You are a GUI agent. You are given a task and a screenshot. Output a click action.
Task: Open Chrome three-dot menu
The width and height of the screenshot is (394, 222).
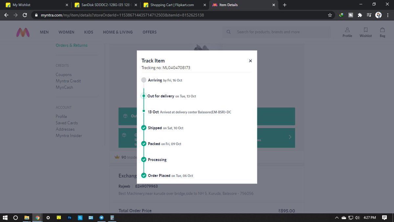click(387, 15)
